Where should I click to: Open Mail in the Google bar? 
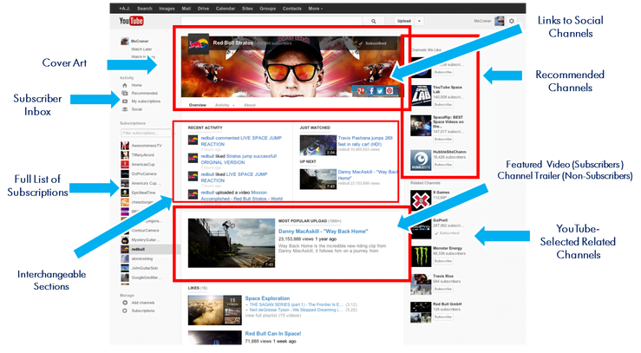point(186,8)
